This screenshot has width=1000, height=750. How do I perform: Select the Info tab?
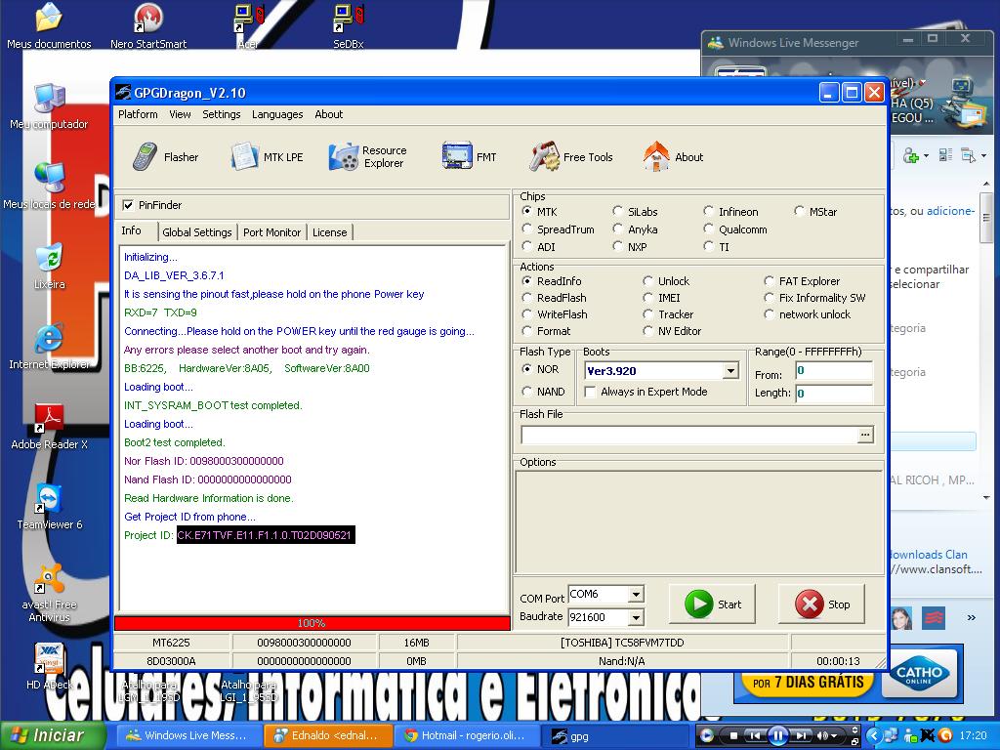tap(132, 230)
